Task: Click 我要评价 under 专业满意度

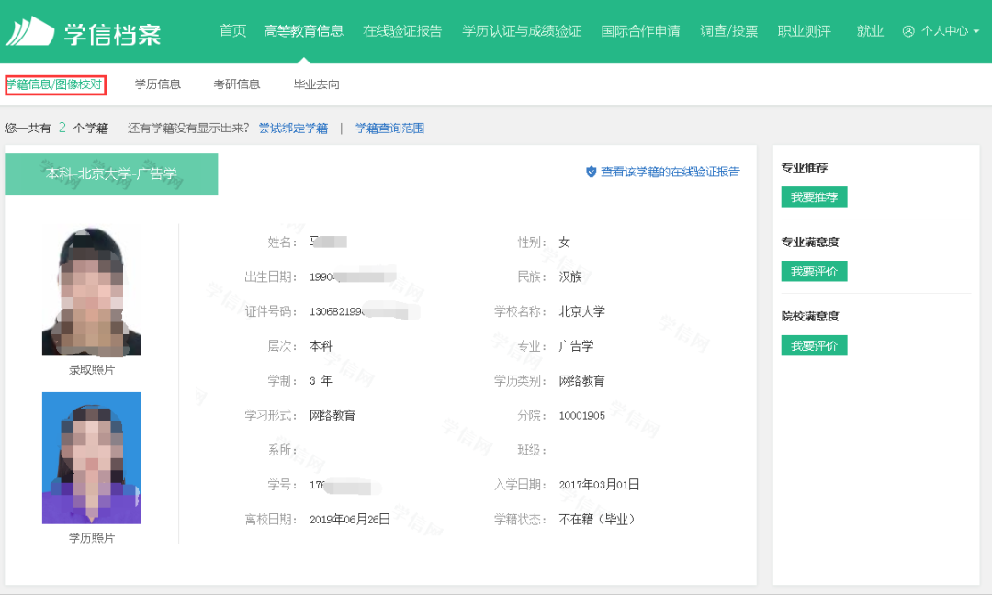Action: [814, 271]
